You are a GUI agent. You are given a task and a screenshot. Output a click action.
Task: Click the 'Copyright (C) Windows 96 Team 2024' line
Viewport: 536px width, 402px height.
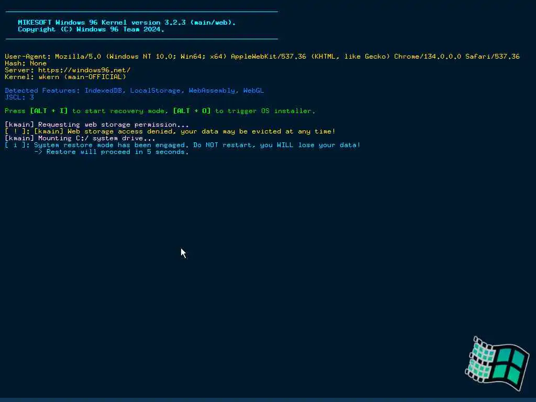click(91, 29)
